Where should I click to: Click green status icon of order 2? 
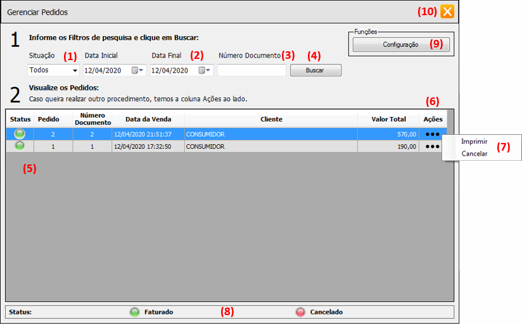click(20, 134)
